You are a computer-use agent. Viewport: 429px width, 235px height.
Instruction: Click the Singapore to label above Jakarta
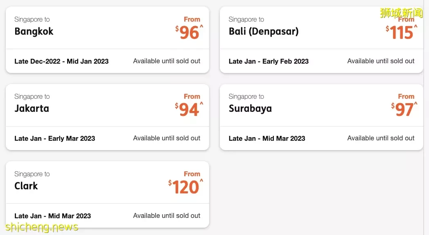pos(32,97)
